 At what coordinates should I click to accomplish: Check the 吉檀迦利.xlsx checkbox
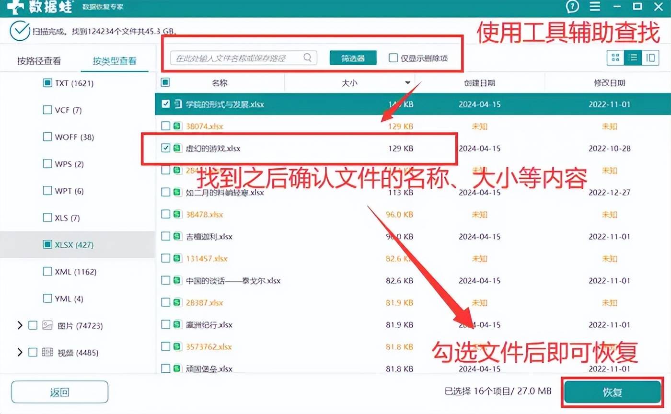click(x=165, y=236)
